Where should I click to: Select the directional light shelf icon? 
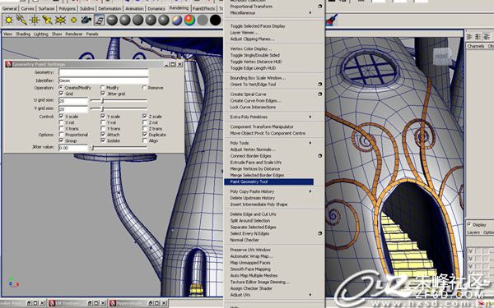pos(21,20)
